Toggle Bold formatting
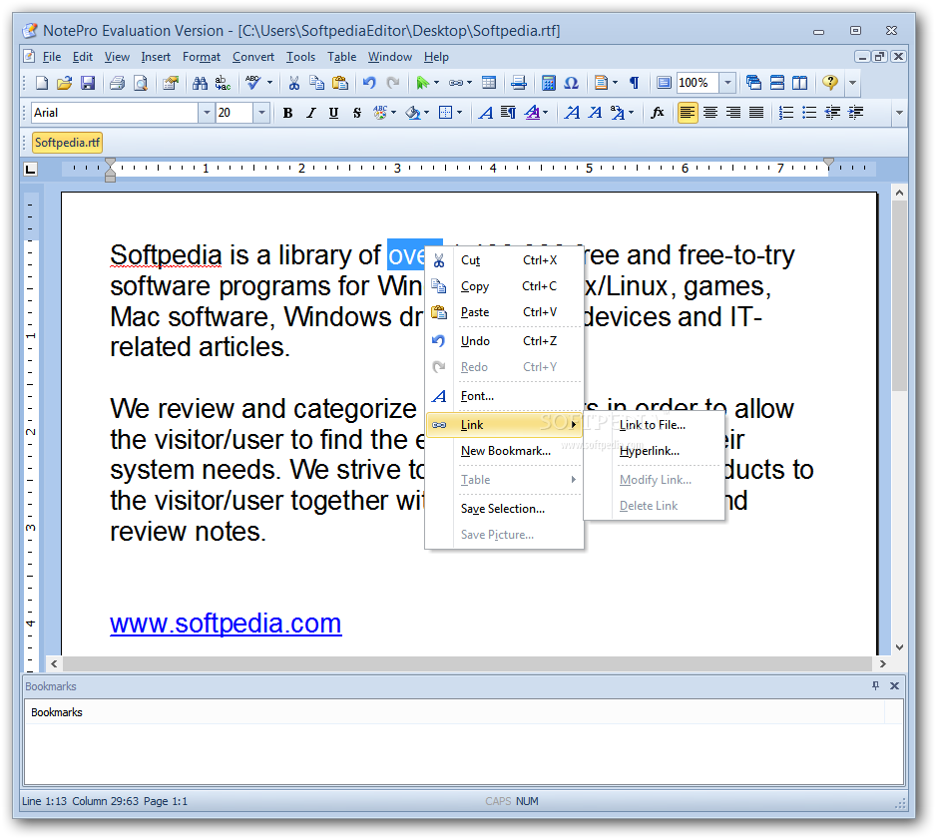Viewport: 936px width, 839px height. (x=287, y=112)
